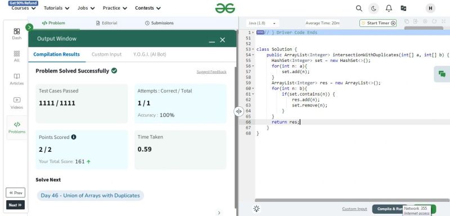Click the panel divider resize handle
Screen dimensions: 450x216
coord(238,111)
